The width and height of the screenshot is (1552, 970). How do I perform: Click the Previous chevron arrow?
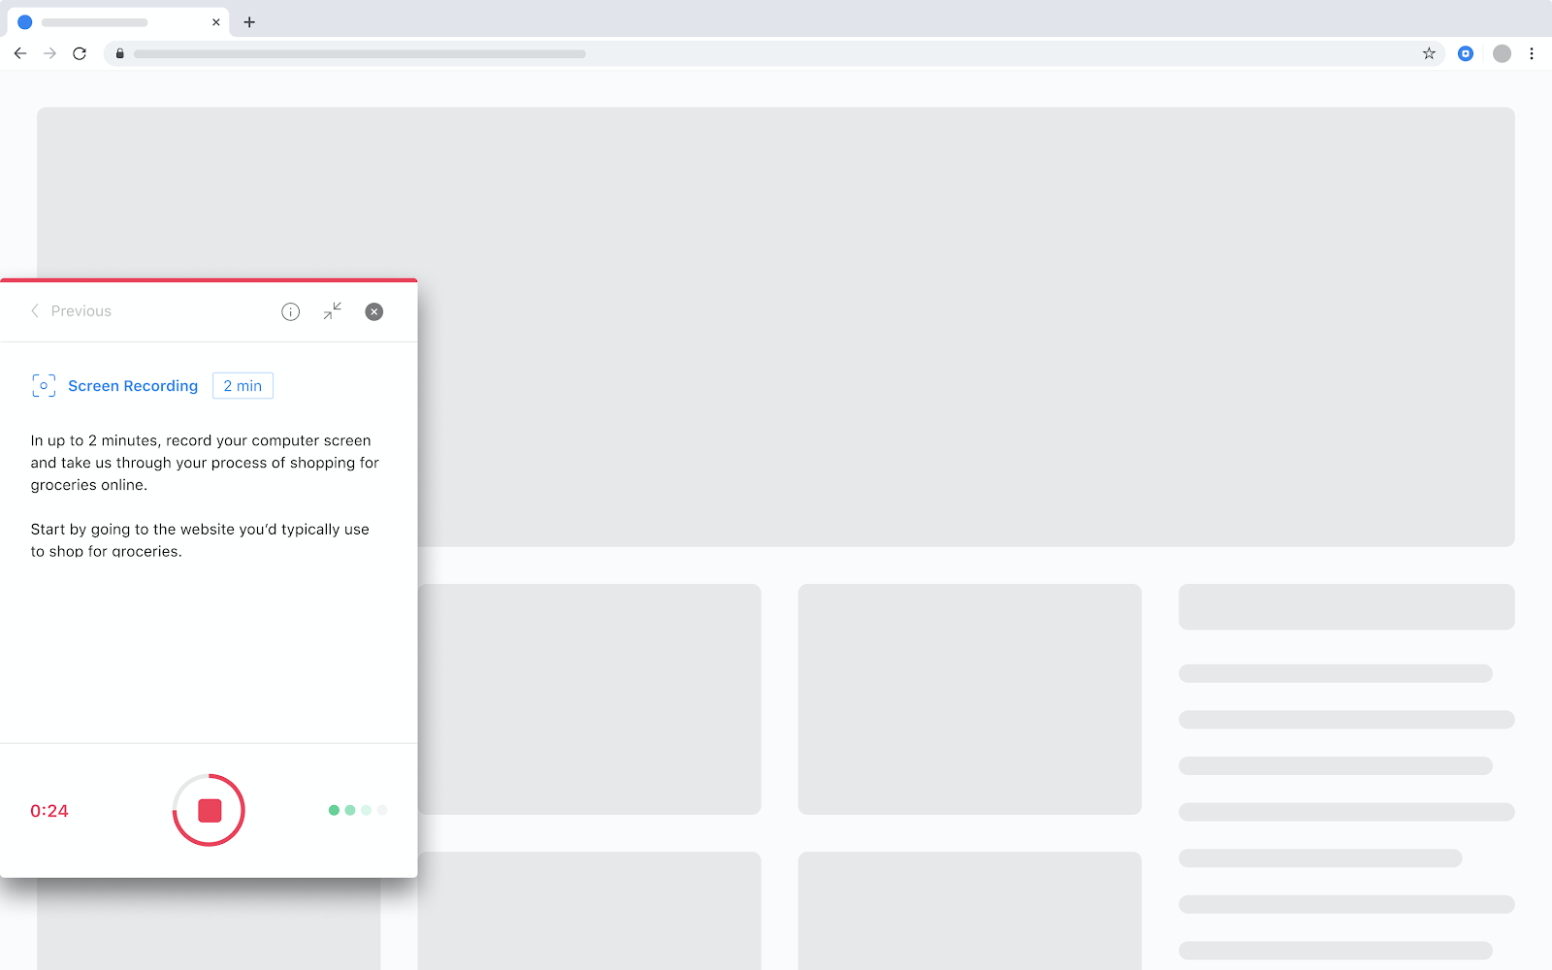pyautogui.click(x=35, y=310)
